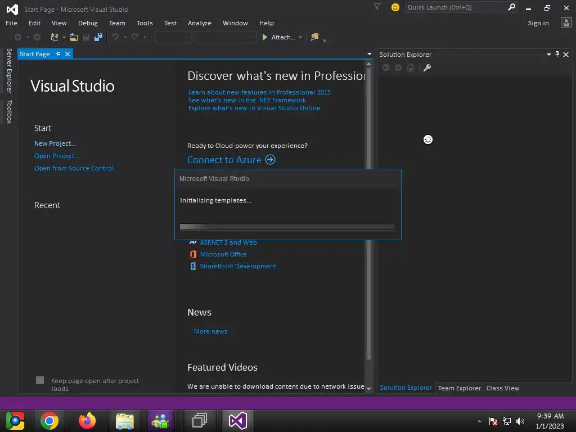This screenshot has width=576, height=432.
Task: Open the Attach button dropdown arrow
Action: pyautogui.click(x=300, y=38)
